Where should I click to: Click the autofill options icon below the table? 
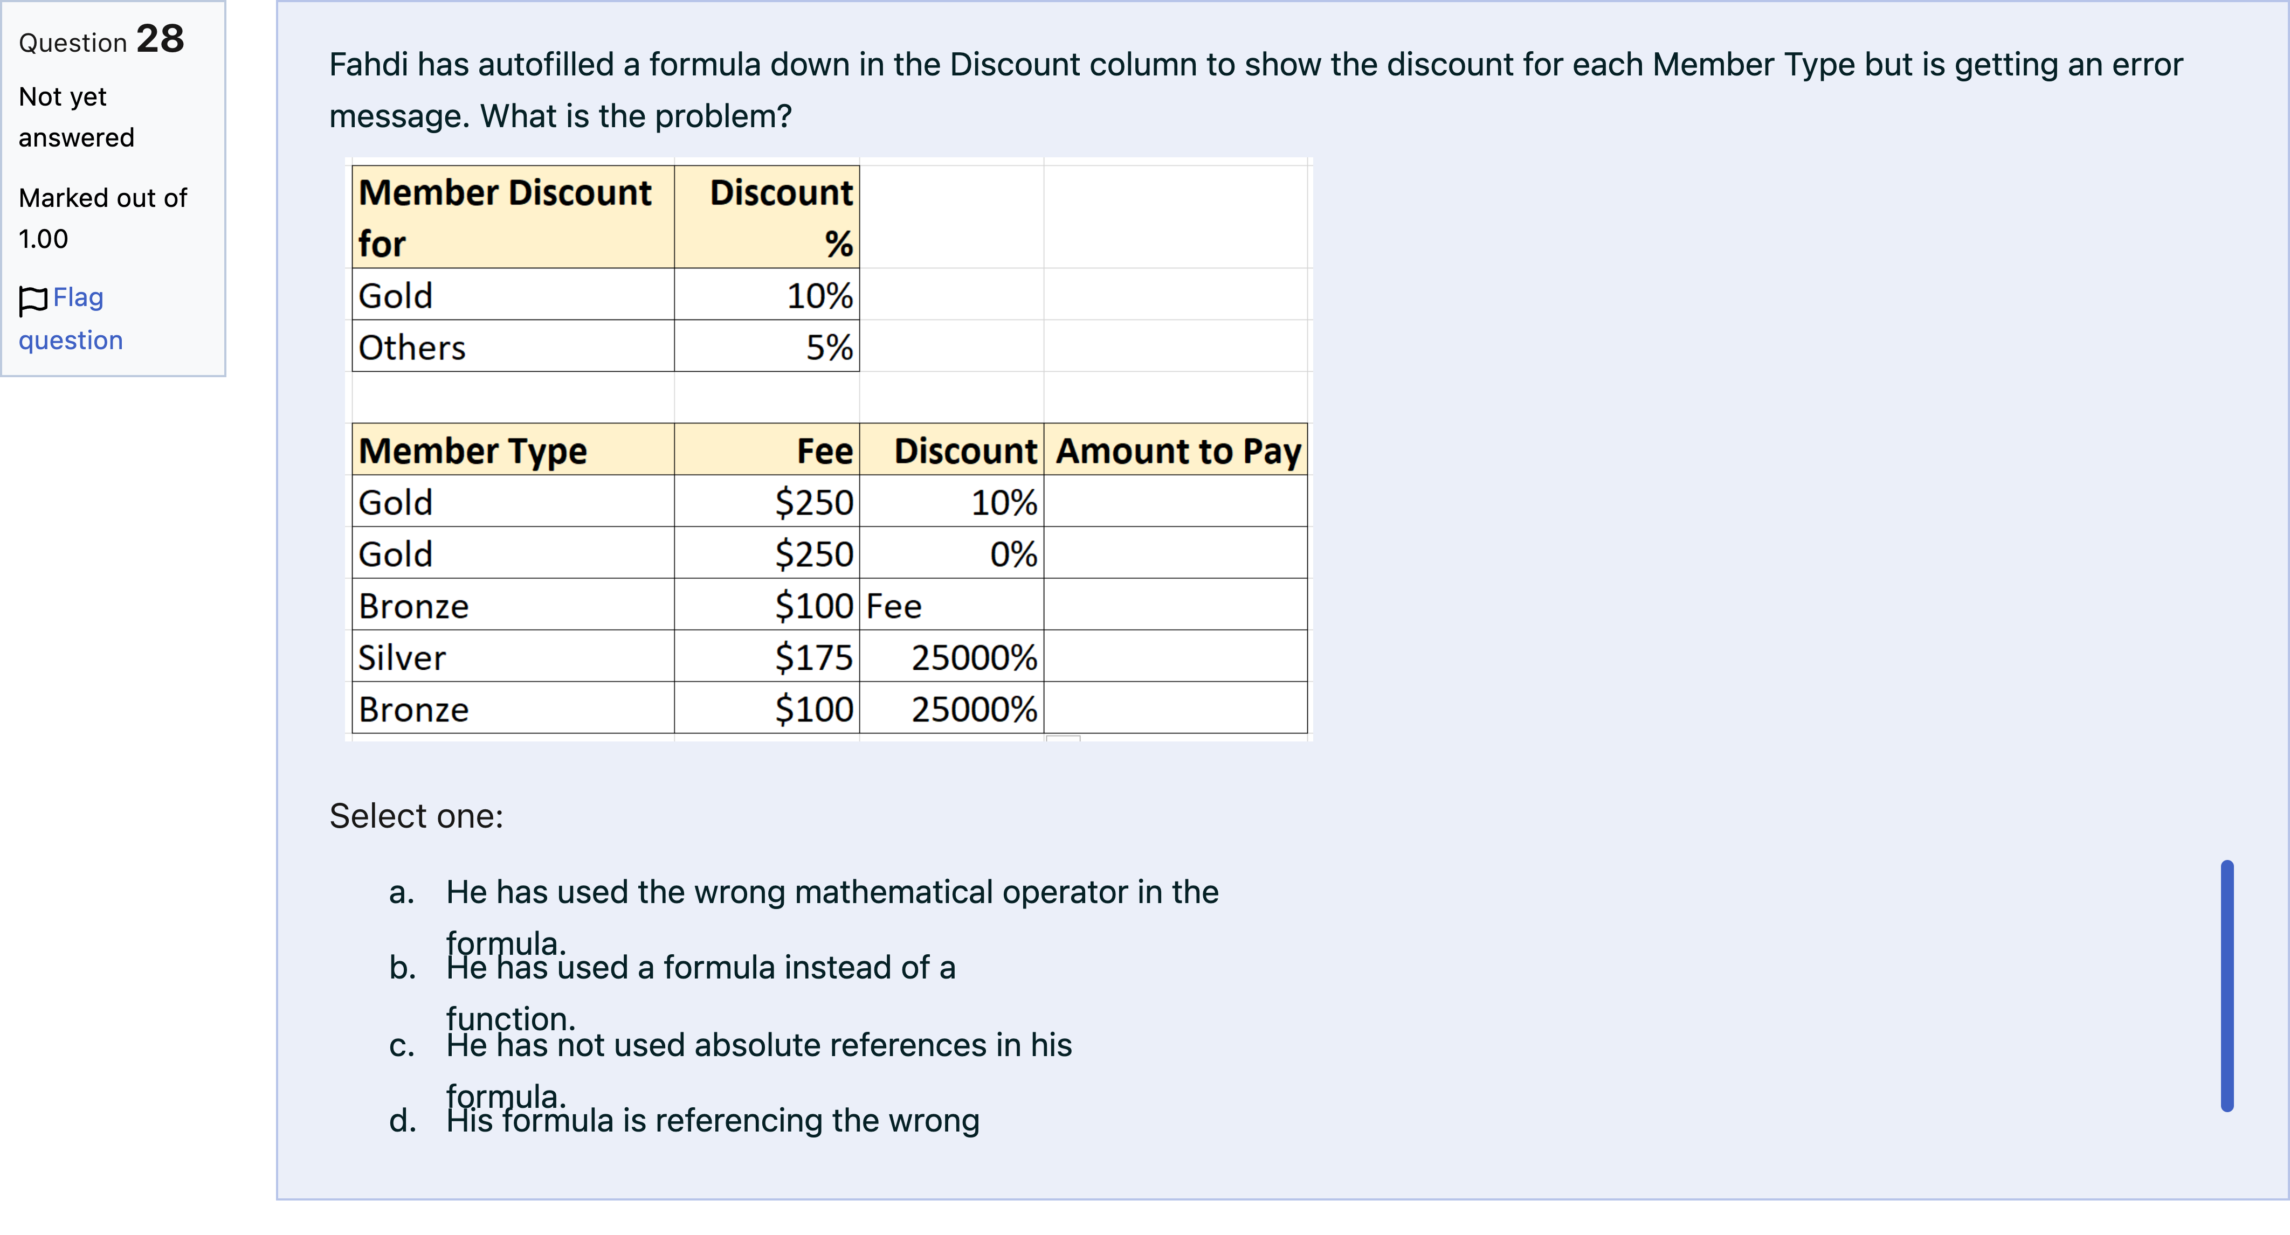tap(1063, 738)
